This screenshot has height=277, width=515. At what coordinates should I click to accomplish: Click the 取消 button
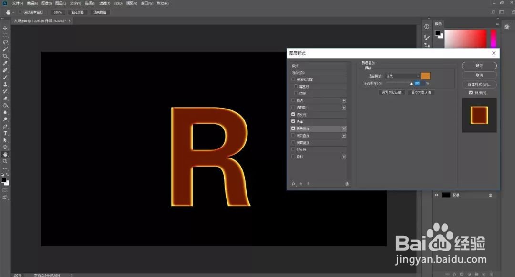(479, 75)
